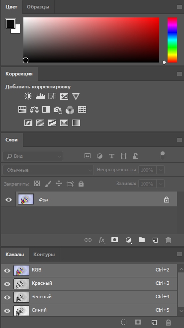Viewport: 184px width, 328px height.
Task: Toggle visibility of Зеленый channel
Action: [x=7, y=297]
